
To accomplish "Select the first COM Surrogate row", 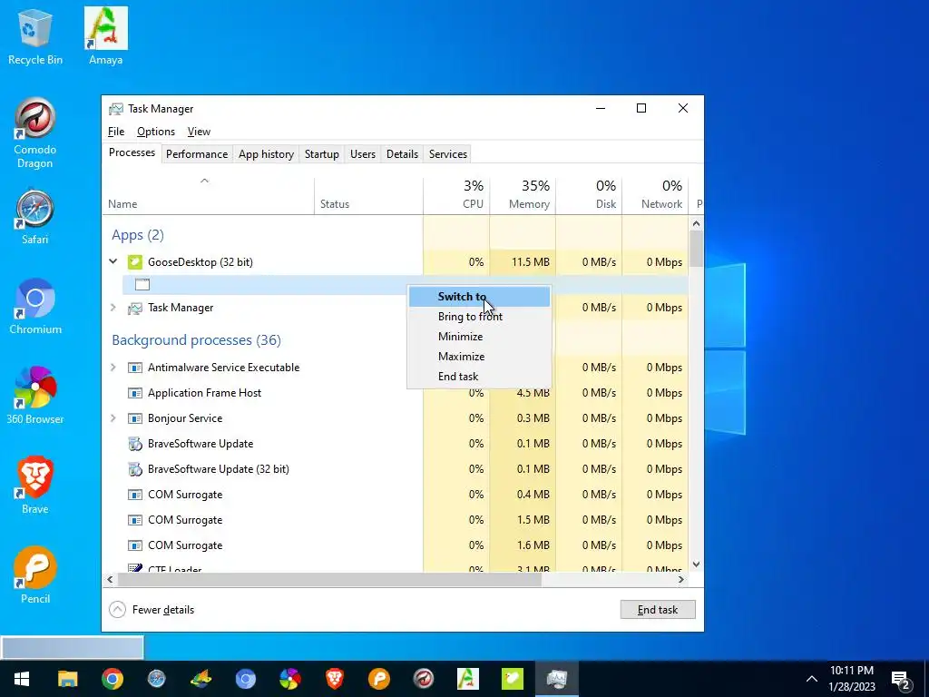I will coord(396,495).
